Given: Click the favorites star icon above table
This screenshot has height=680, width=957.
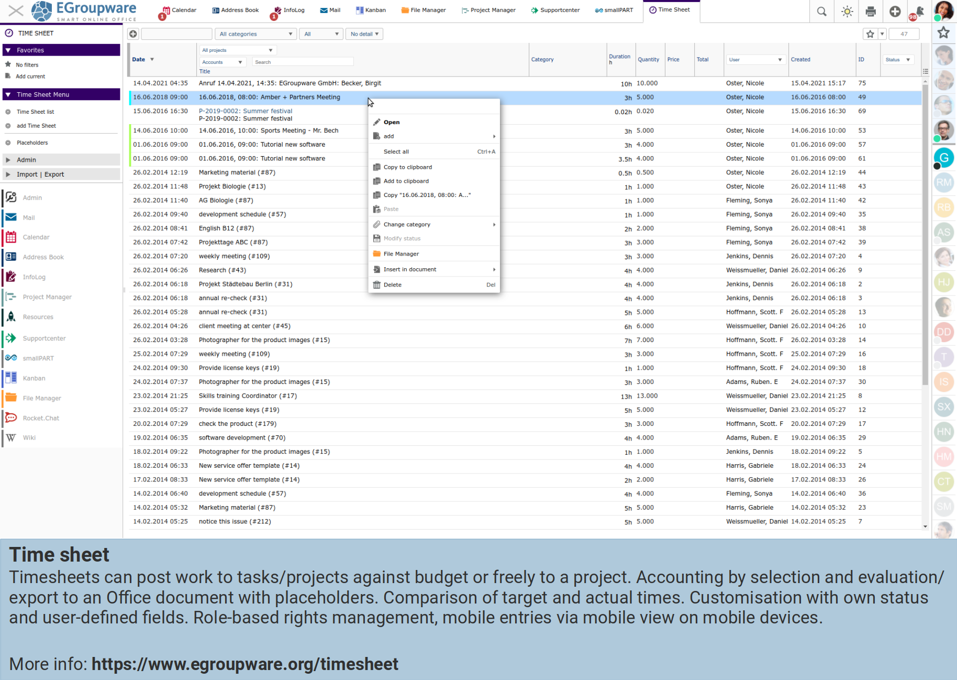Looking at the screenshot, I should pos(870,34).
